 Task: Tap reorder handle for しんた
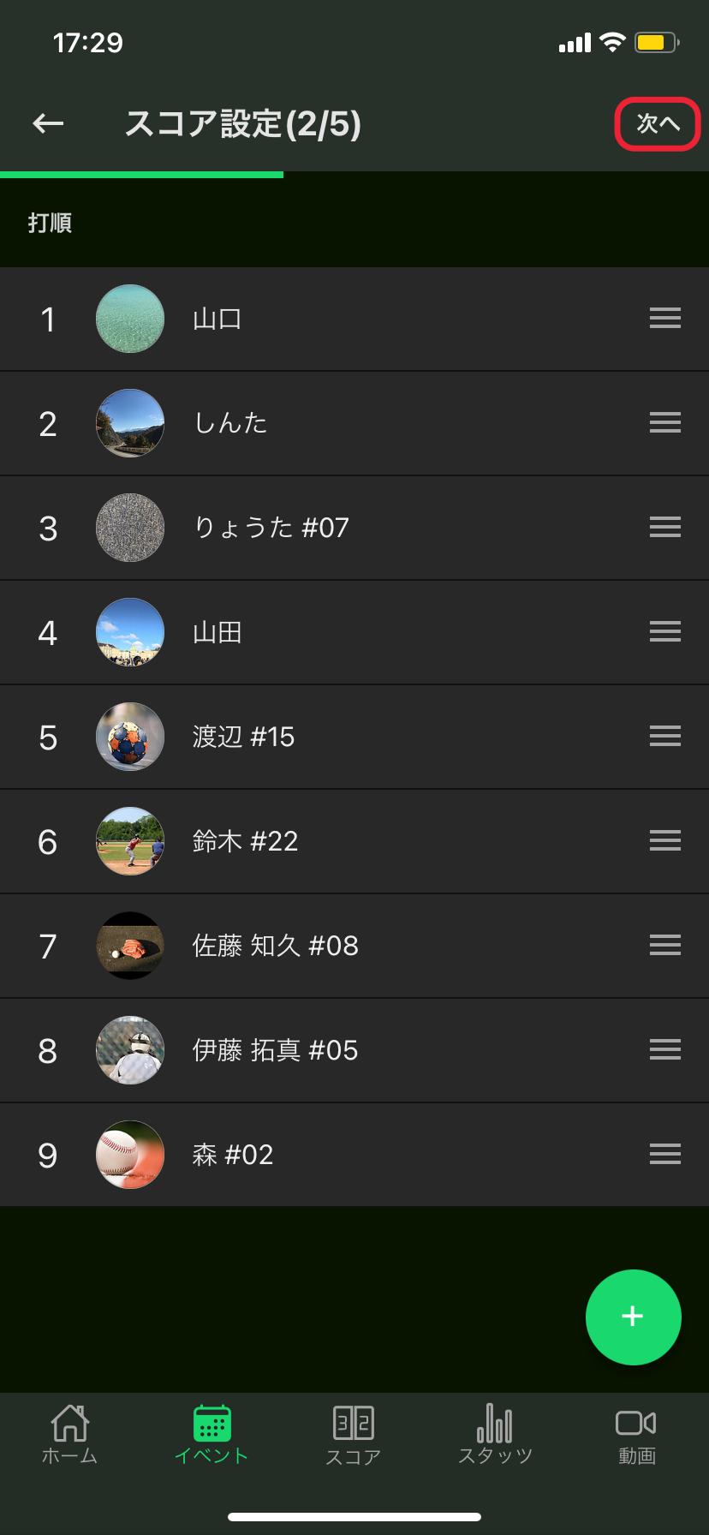(664, 423)
